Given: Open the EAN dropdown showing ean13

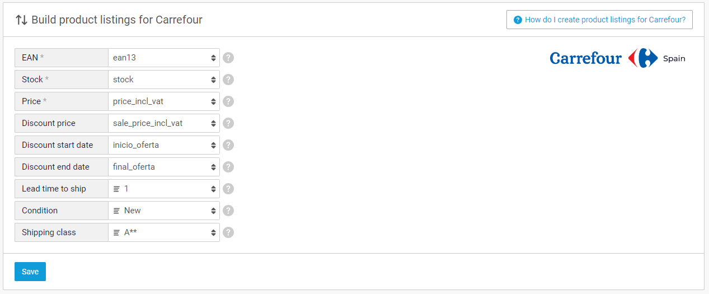Looking at the screenshot, I should pos(164,58).
